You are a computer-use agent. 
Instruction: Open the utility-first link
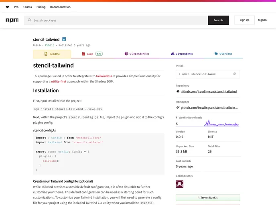pos(59,81)
